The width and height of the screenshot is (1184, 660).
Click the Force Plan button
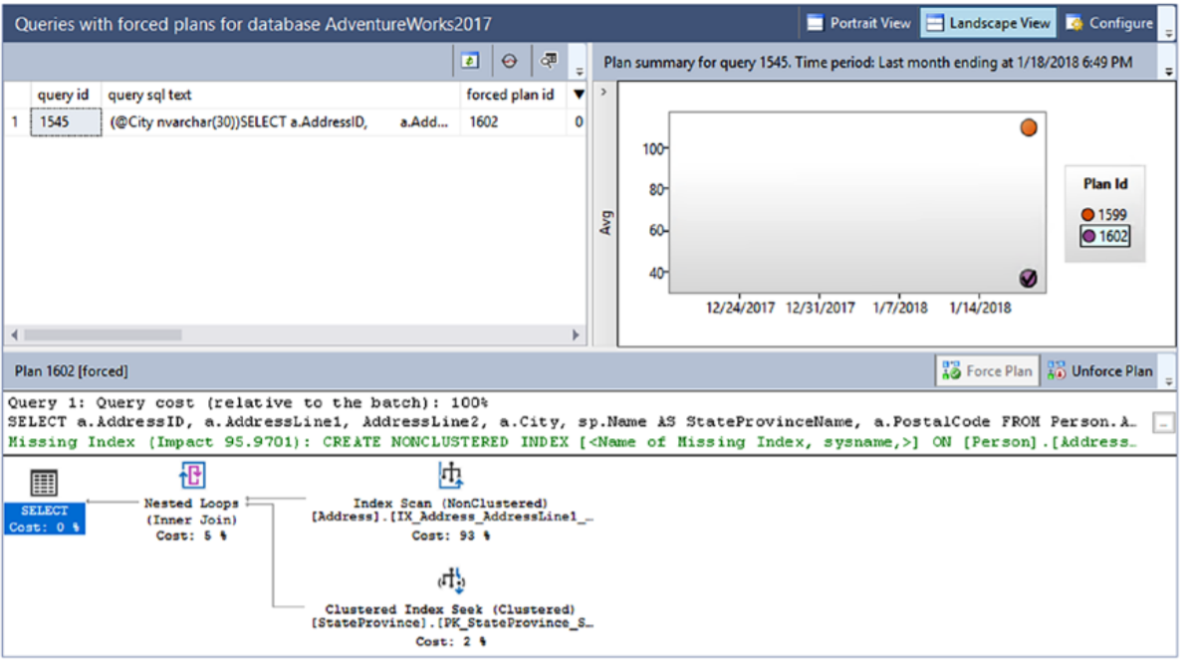pyautogui.click(x=987, y=370)
